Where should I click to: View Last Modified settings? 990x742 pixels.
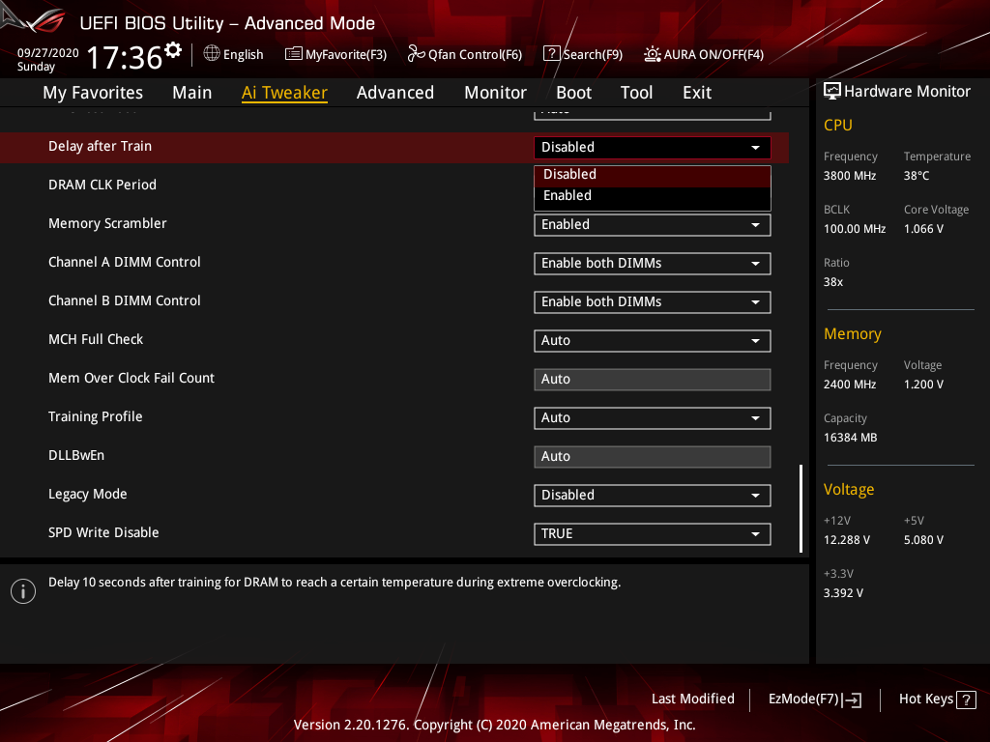(x=692, y=699)
